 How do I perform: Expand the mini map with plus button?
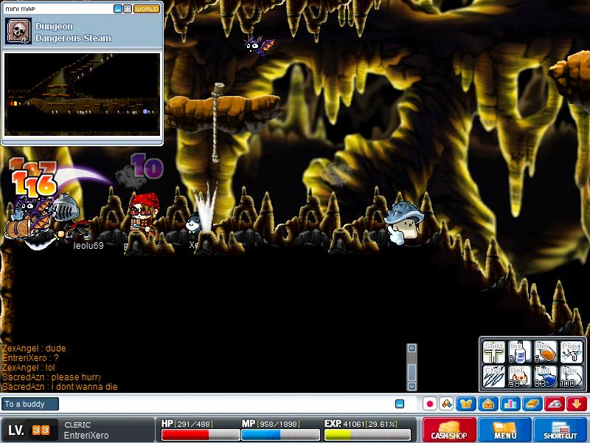[x=128, y=9]
